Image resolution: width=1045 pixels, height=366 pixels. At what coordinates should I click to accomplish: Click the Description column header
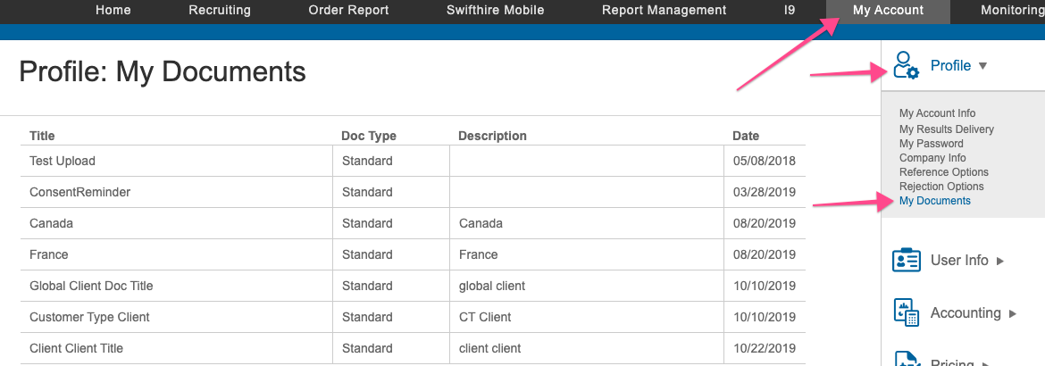pyautogui.click(x=492, y=136)
